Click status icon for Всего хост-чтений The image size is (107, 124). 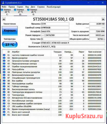tap(4, 115)
